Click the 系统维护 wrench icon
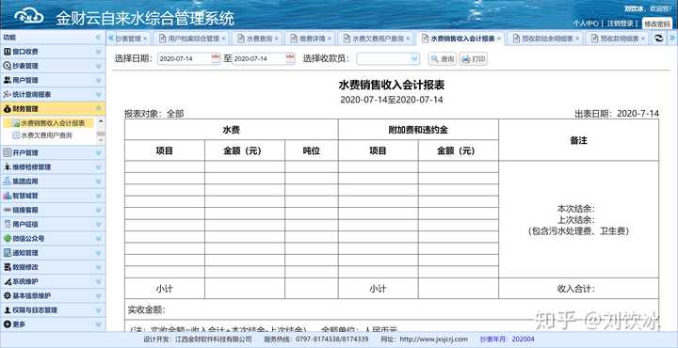 point(7,281)
